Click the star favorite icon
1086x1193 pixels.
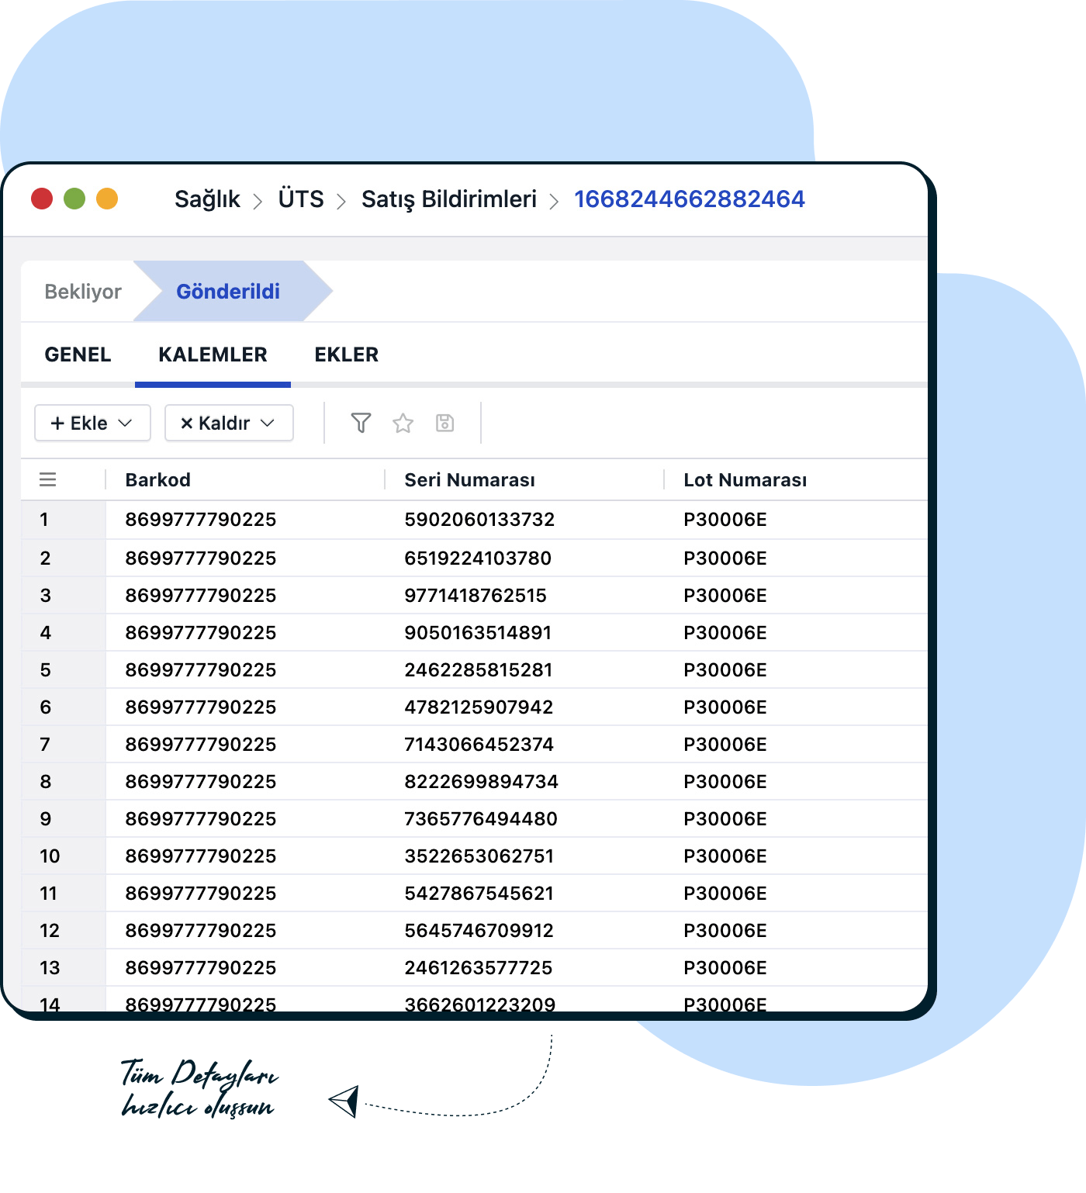coord(403,423)
